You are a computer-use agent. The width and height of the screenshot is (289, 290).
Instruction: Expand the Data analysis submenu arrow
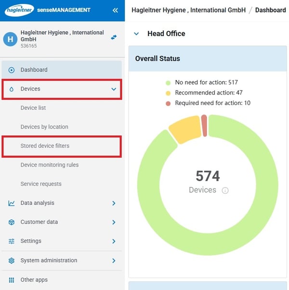tap(114, 203)
